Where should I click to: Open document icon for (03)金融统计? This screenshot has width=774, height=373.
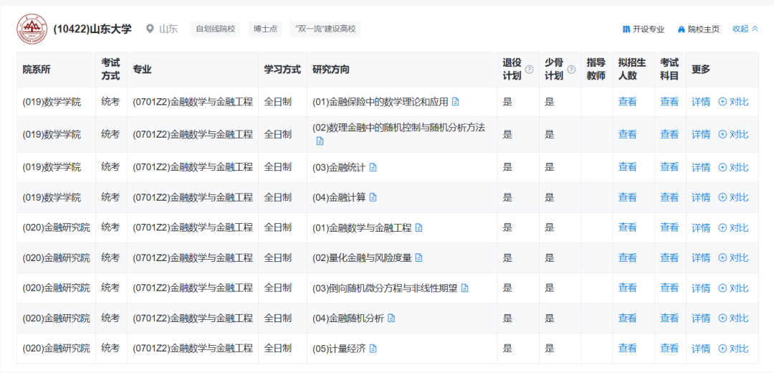tap(373, 167)
